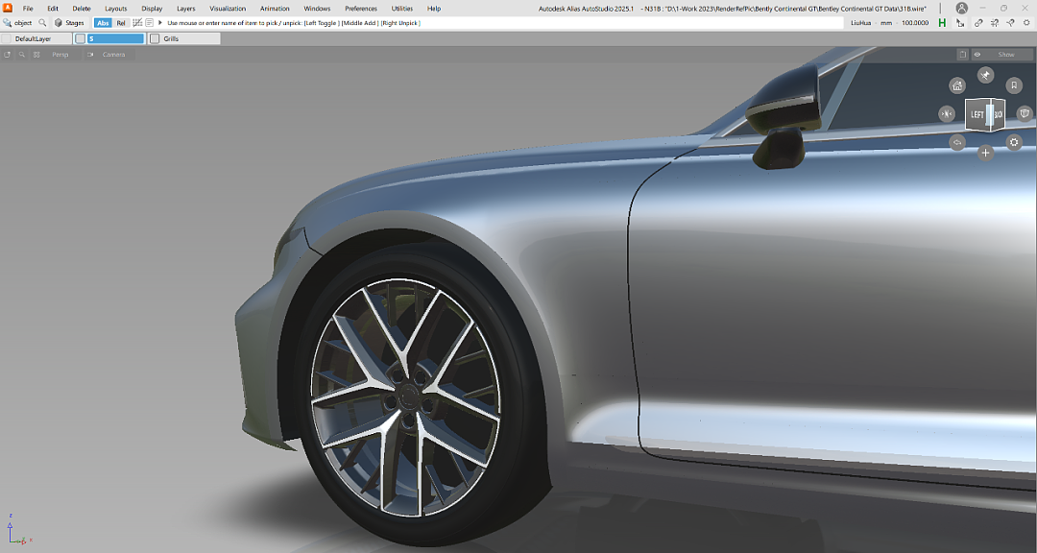
Task: Open the Visualization menu
Action: tap(228, 8)
